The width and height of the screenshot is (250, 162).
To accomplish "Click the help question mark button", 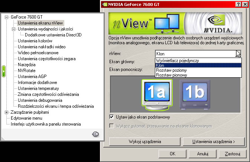I will click(238, 4).
